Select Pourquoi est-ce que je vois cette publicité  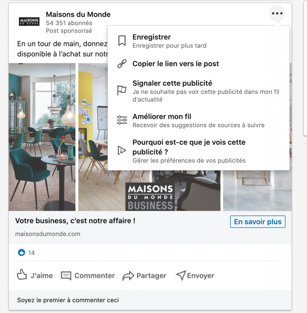click(199, 151)
